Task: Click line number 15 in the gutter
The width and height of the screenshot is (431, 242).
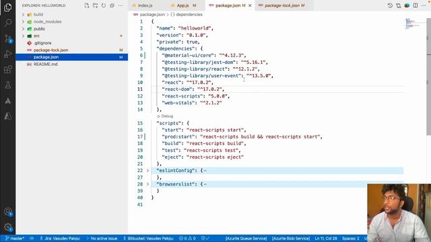Action: (140, 123)
